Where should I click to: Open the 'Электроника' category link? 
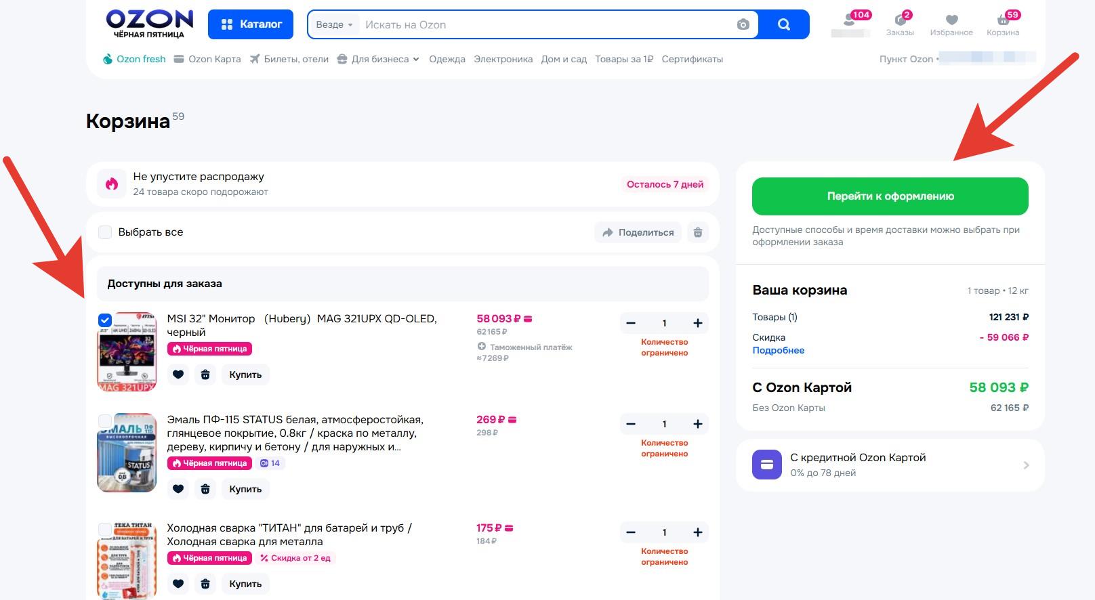[503, 60]
